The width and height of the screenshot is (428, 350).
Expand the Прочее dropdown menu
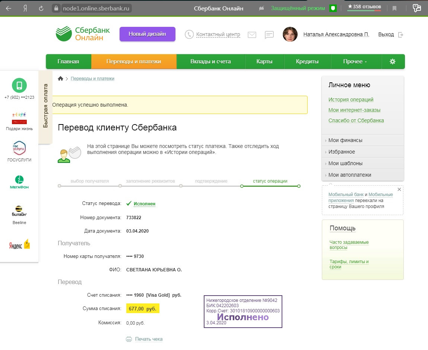coord(355,62)
